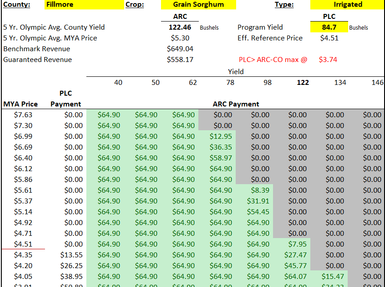The width and height of the screenshot is (385, 287).
Task: Select the $8.39 ARC payment cell
Action: (x=260, y=190)
